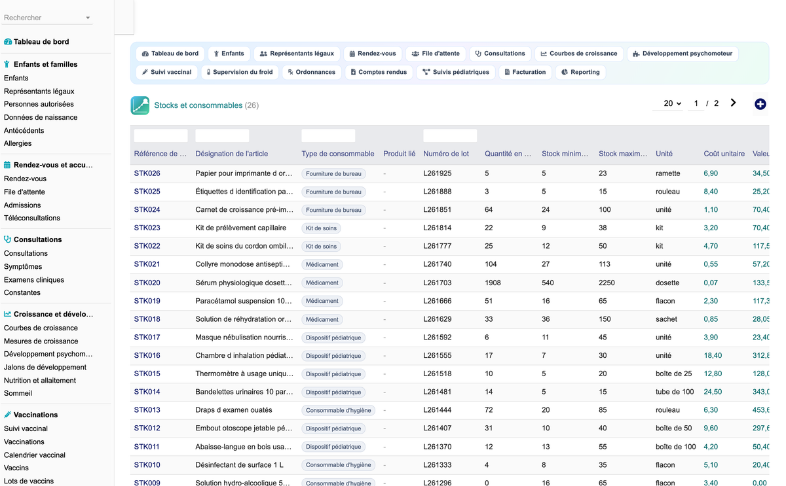Open Représentants légaux in sidebar
This screenshot has height=486, width=786.
[x=39, y=92]
